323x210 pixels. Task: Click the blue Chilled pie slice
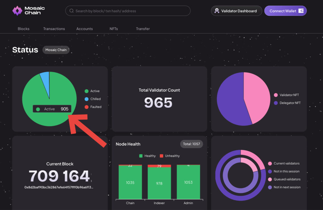coord(45,82)
